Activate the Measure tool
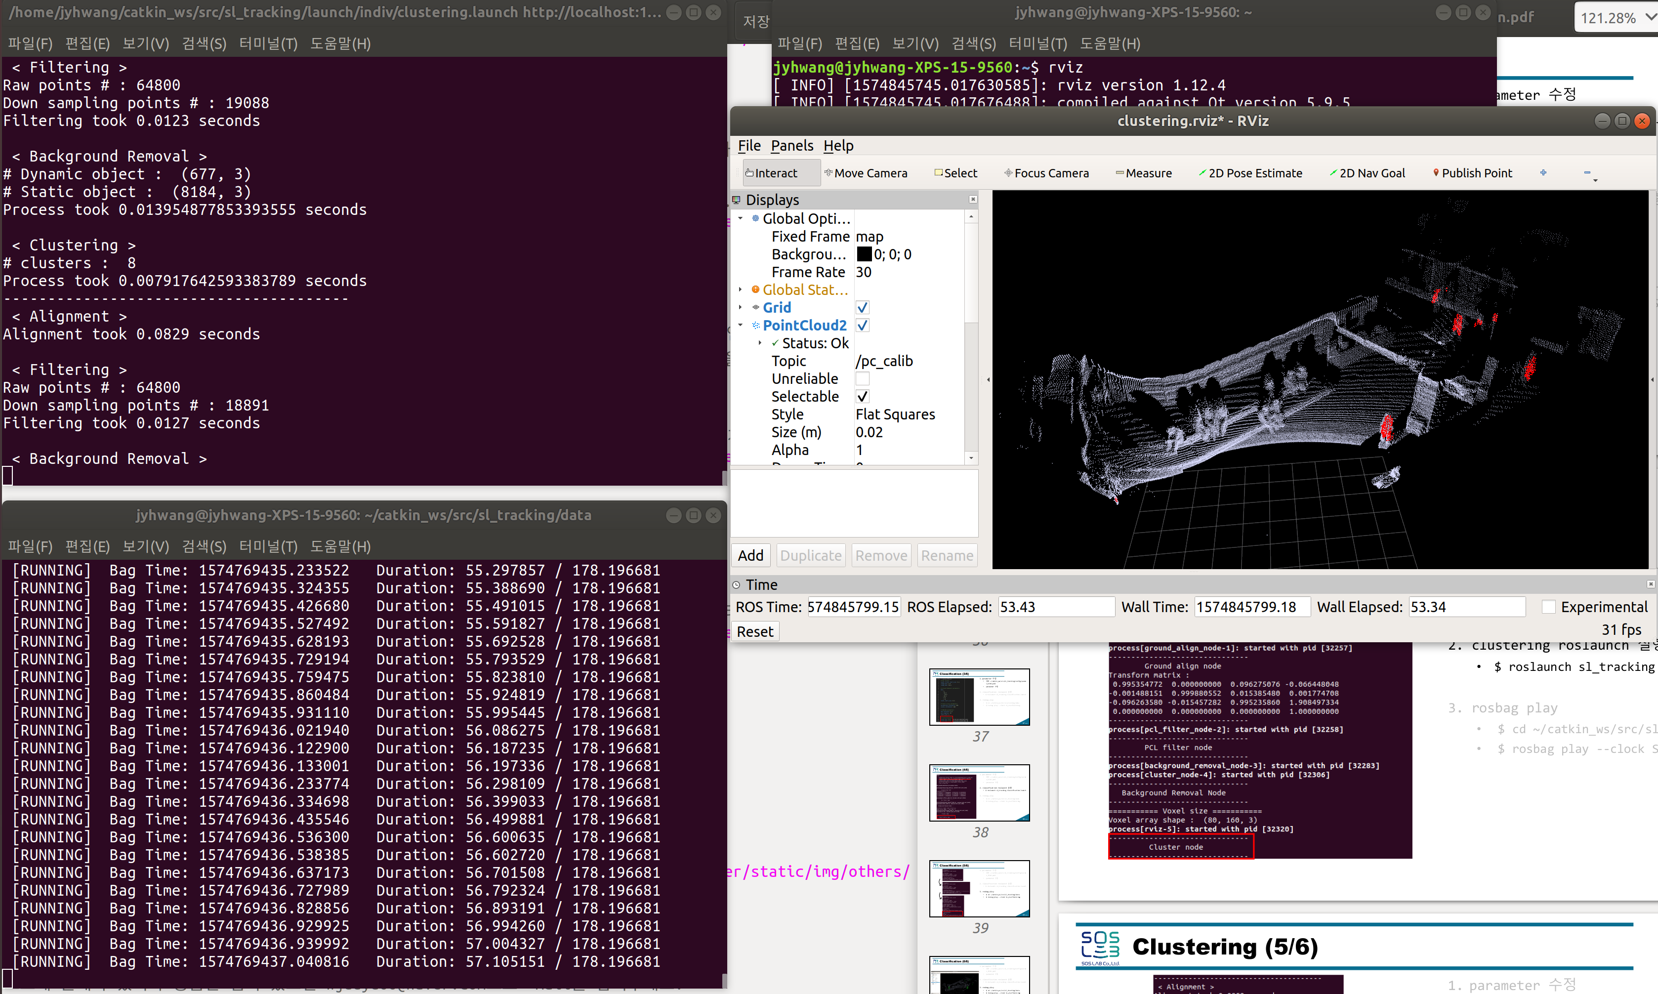Viewport: 1658px width, 994px height. (x=1144, y=173)
